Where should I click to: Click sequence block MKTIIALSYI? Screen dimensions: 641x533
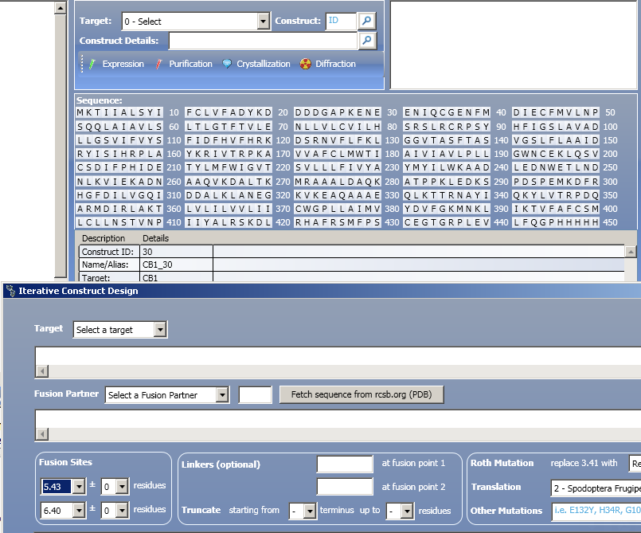point(119,112)
